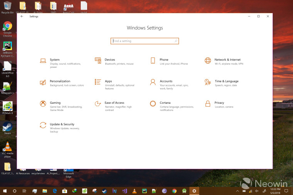Click 'Bluetooth, printers, mouse' description
Viewport: 293px width, 195px height.
tap(119, 64)
